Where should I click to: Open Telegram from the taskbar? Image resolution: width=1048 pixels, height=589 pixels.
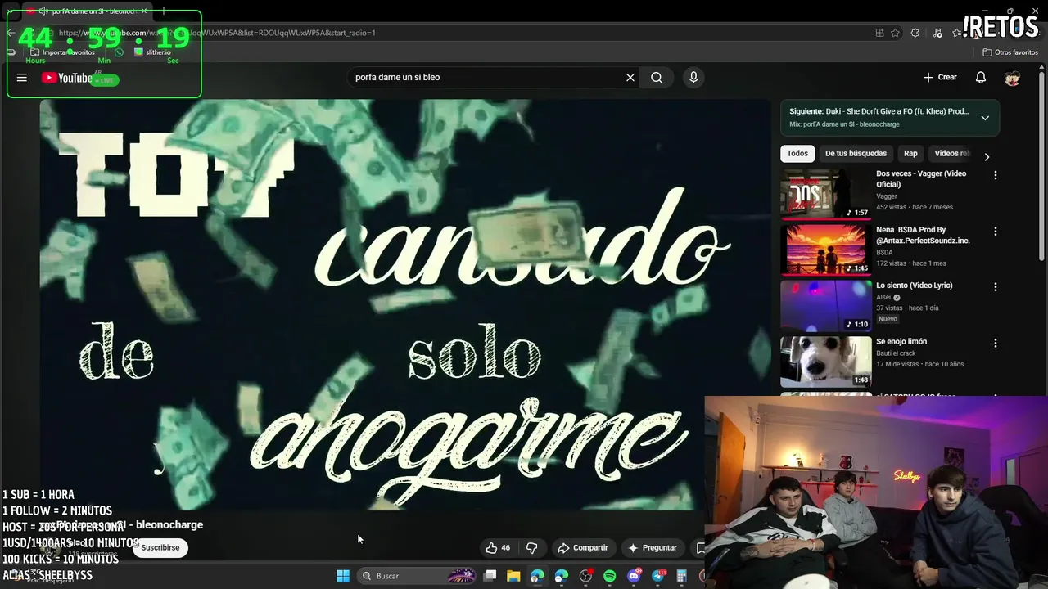point(658,576)
